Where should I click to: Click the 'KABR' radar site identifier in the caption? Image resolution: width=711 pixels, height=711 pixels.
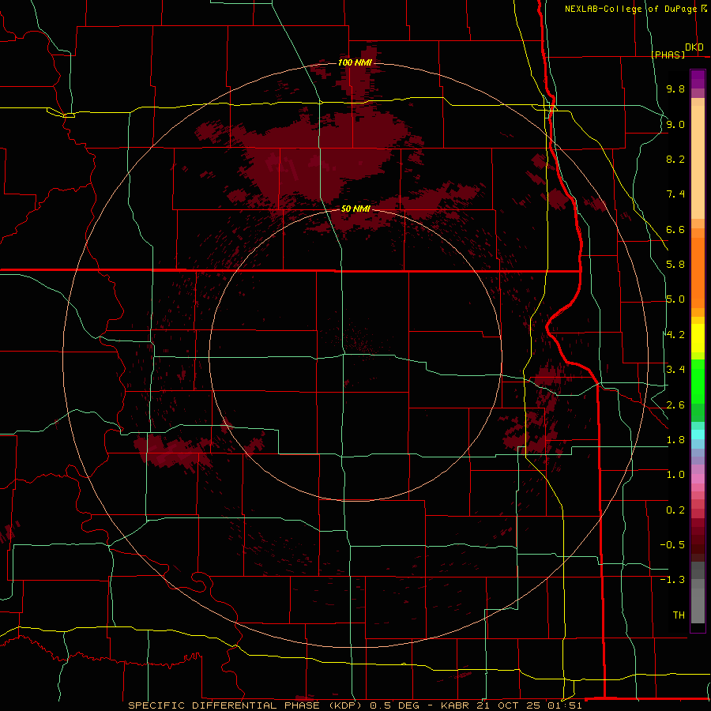456,705
